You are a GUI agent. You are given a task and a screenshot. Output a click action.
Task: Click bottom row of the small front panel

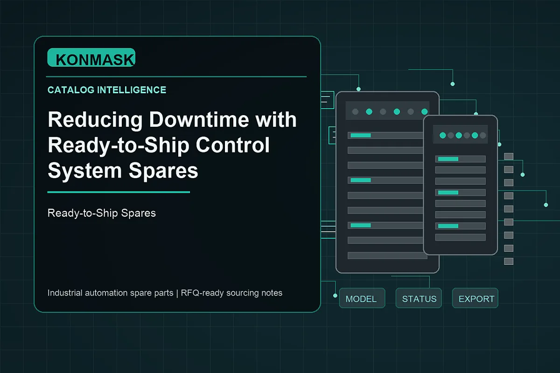(x=461, y=237)
